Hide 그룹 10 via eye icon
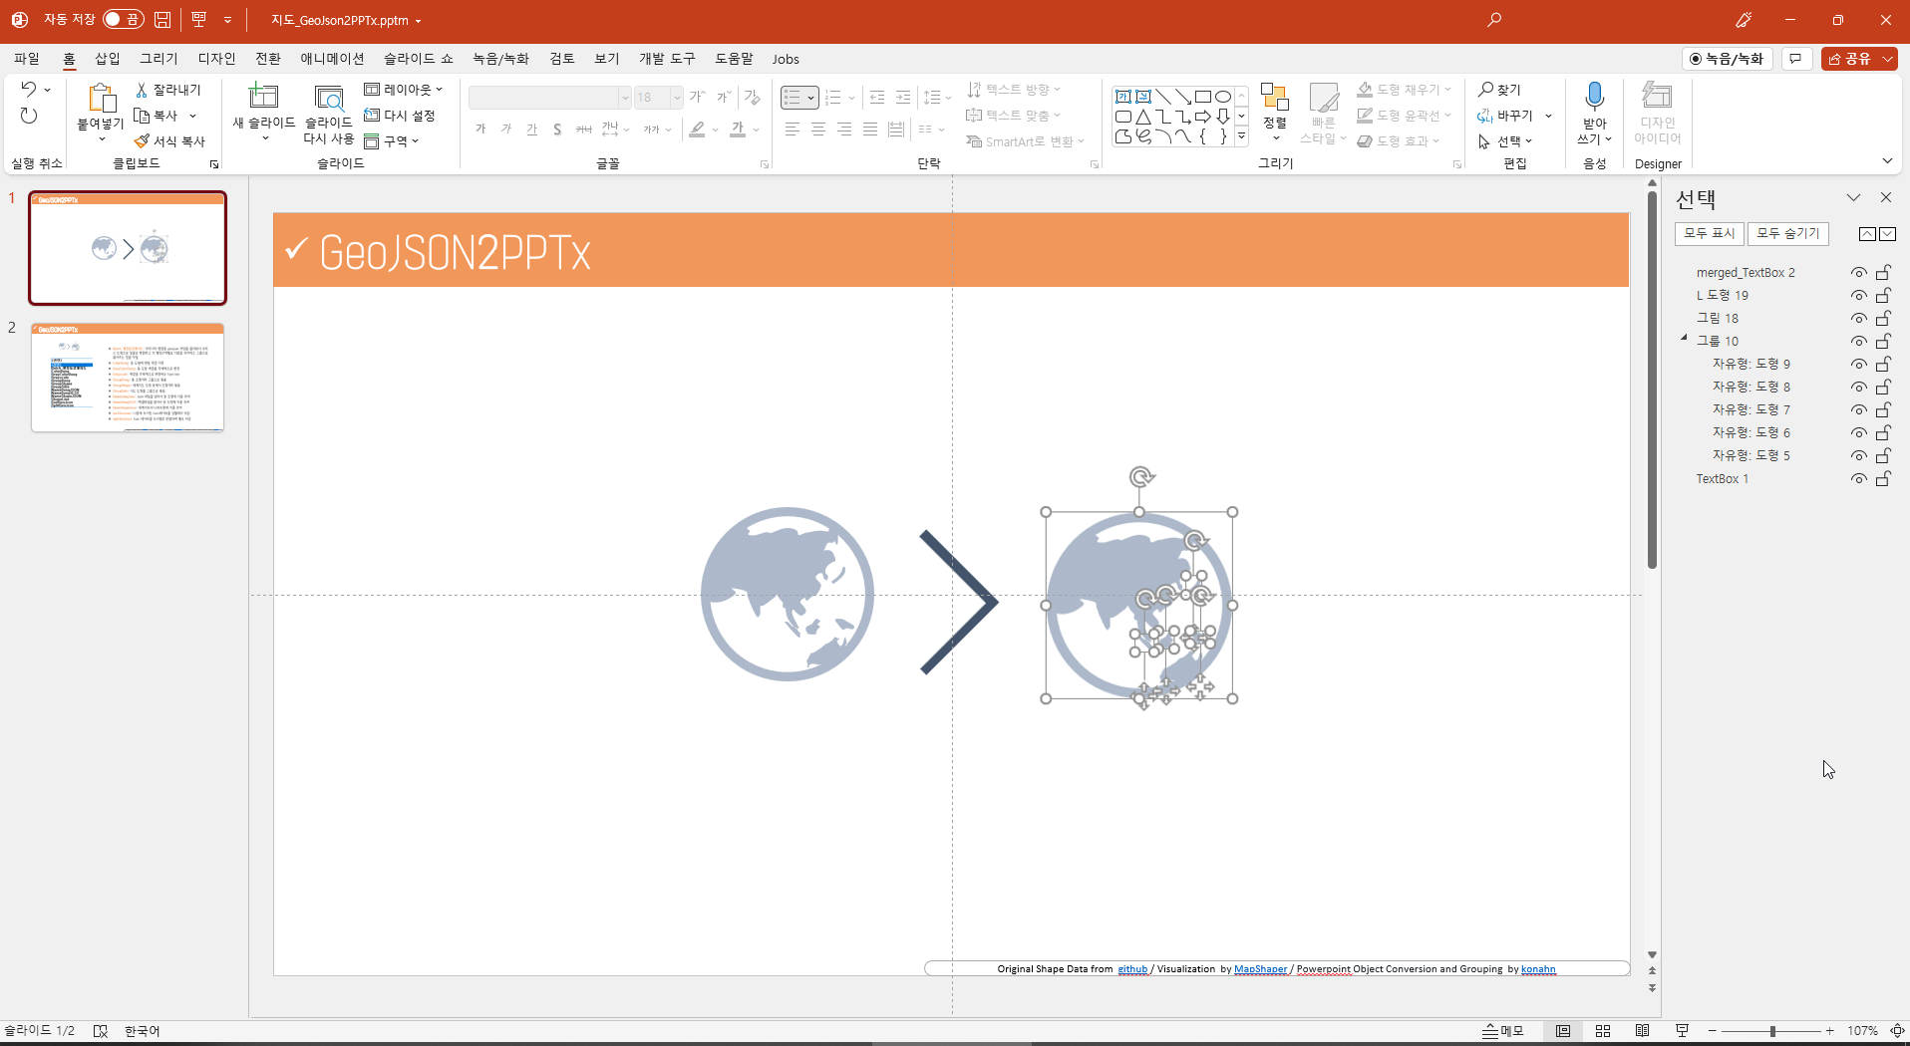Viewport: 1910px width, 1046px height. pyautogui.click(x=1858, y=342)
